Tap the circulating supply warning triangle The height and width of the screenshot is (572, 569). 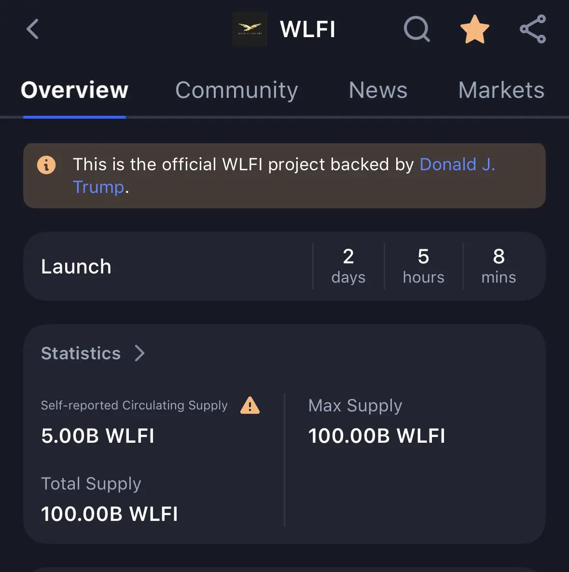tap(250, 405)
